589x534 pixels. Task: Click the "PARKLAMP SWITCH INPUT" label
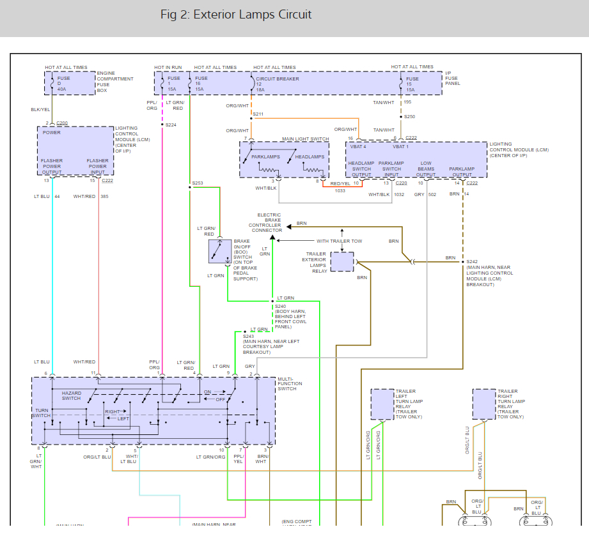[x=391, y=169]
